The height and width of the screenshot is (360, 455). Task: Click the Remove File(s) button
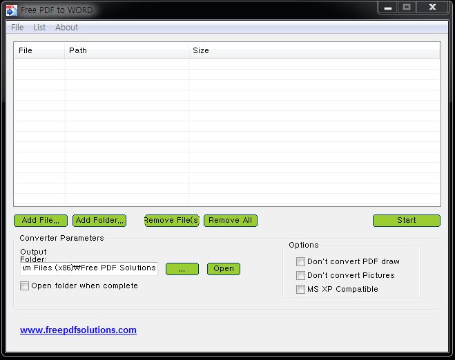coord(171,220)
